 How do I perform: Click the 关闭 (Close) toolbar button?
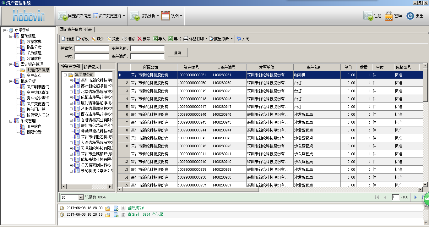point(243,39)
